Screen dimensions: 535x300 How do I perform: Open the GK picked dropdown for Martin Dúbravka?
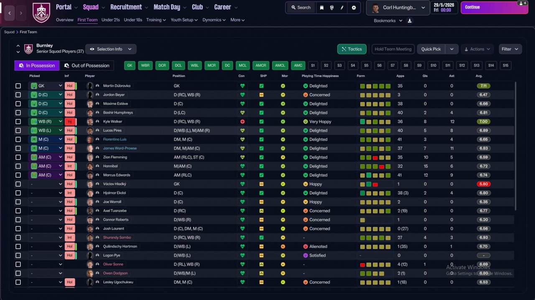coord(46,86)
